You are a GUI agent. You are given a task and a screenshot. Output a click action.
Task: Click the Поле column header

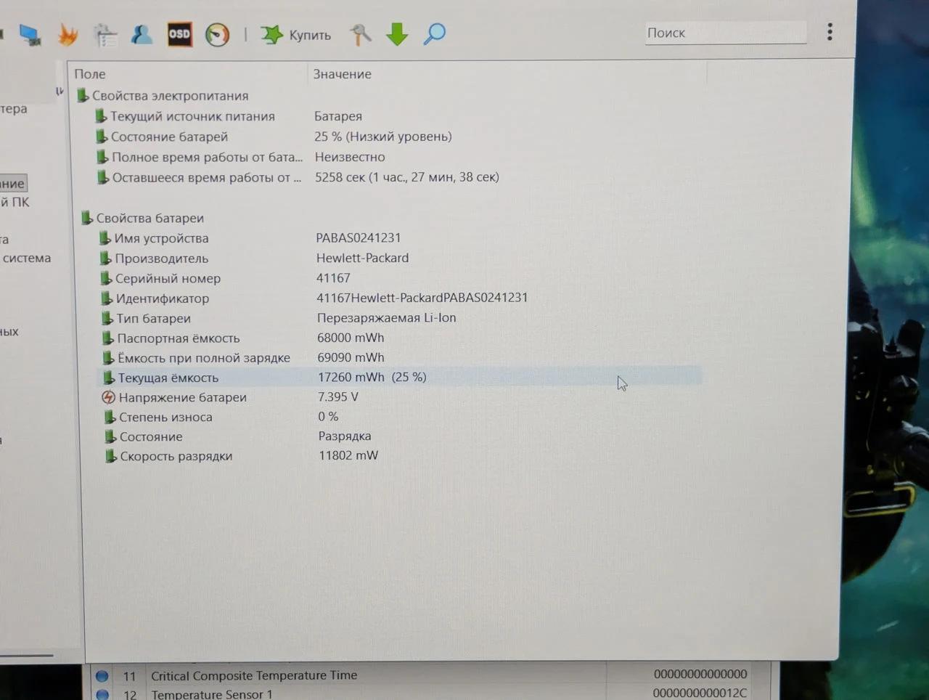(90, 74)
